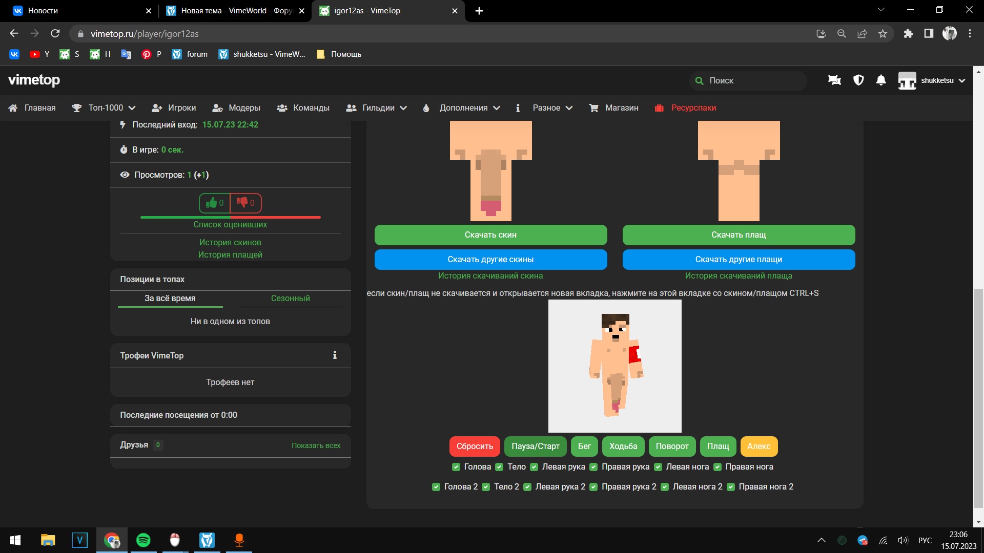
Task: Click the shield icon in header
Action: (x=858, y=80)
